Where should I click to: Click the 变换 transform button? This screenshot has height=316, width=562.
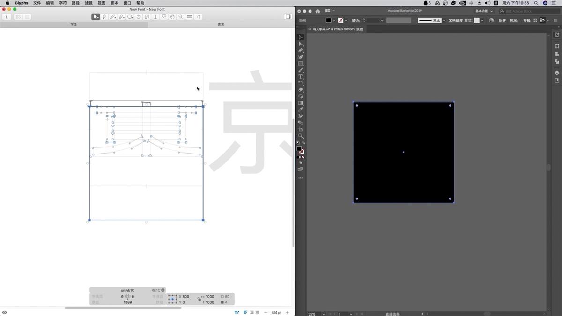point(526,21)
